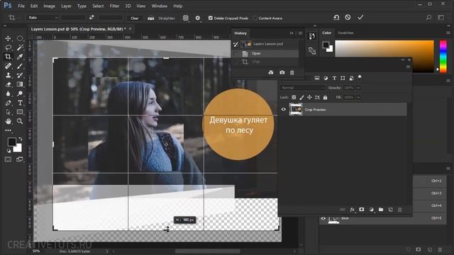Open the Filter menu
This screenshot has height=255, width=454.
tap(114, 6)
